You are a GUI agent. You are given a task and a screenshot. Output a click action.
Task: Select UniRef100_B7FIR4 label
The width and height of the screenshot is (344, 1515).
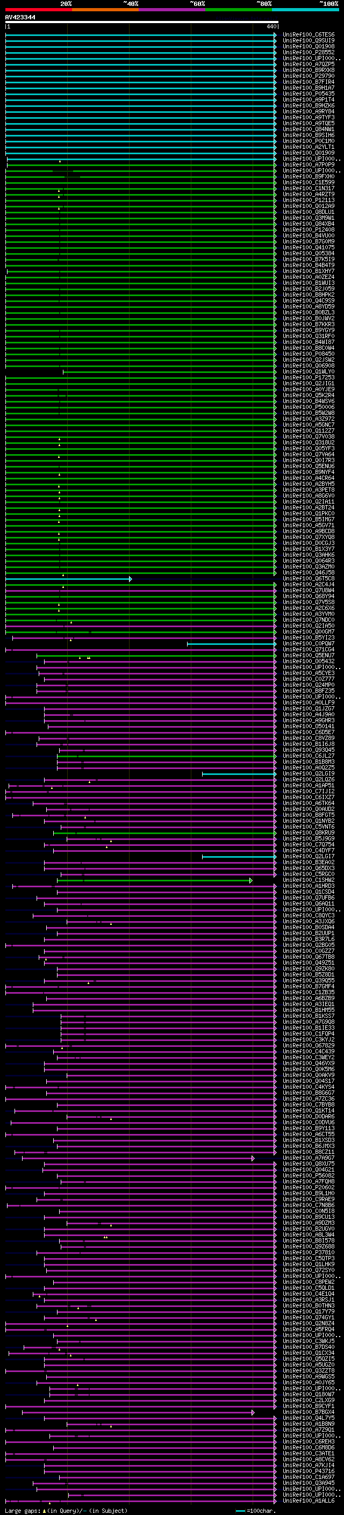[308, 82]
